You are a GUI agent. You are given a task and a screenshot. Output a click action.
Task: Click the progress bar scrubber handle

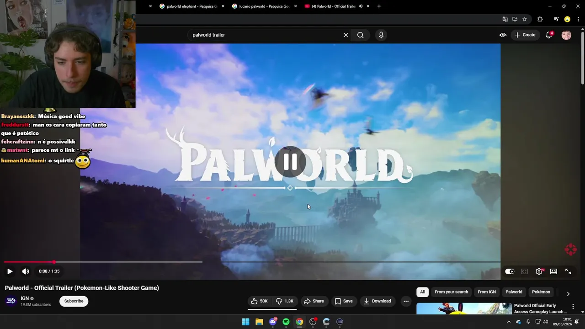(x=54, y=262)
